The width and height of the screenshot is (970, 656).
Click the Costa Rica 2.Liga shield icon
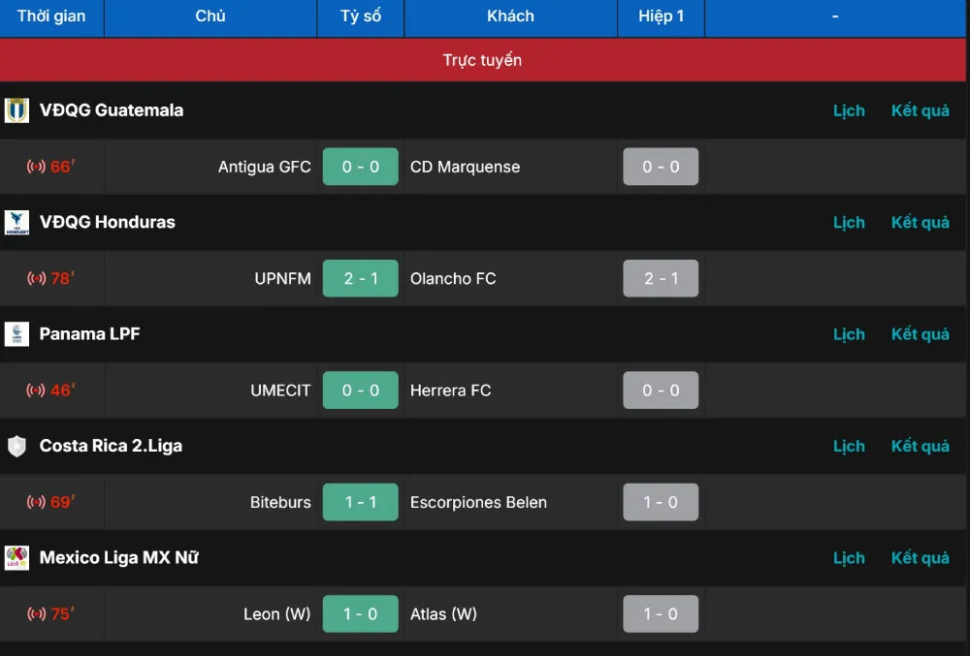[16, 446]
